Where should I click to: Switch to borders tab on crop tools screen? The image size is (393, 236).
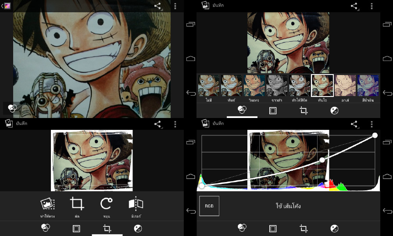click(76, 229)
